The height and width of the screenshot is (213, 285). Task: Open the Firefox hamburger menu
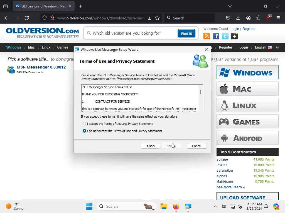pyautogui.click(x=278, y=18)
